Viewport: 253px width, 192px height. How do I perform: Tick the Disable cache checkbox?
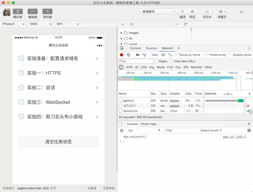click(x=230, y=55)
